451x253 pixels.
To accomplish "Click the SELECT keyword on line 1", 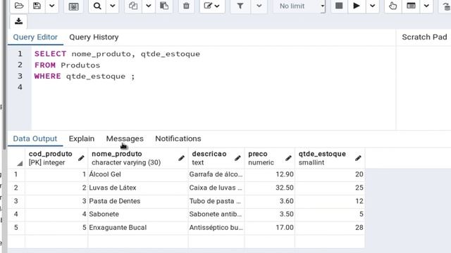I will click(50, 54).
